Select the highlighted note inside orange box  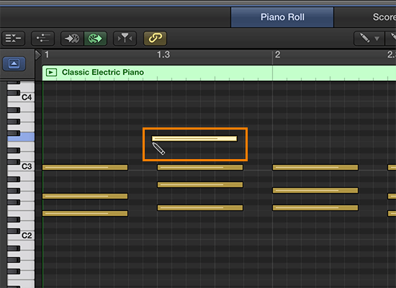click(194, 138)
